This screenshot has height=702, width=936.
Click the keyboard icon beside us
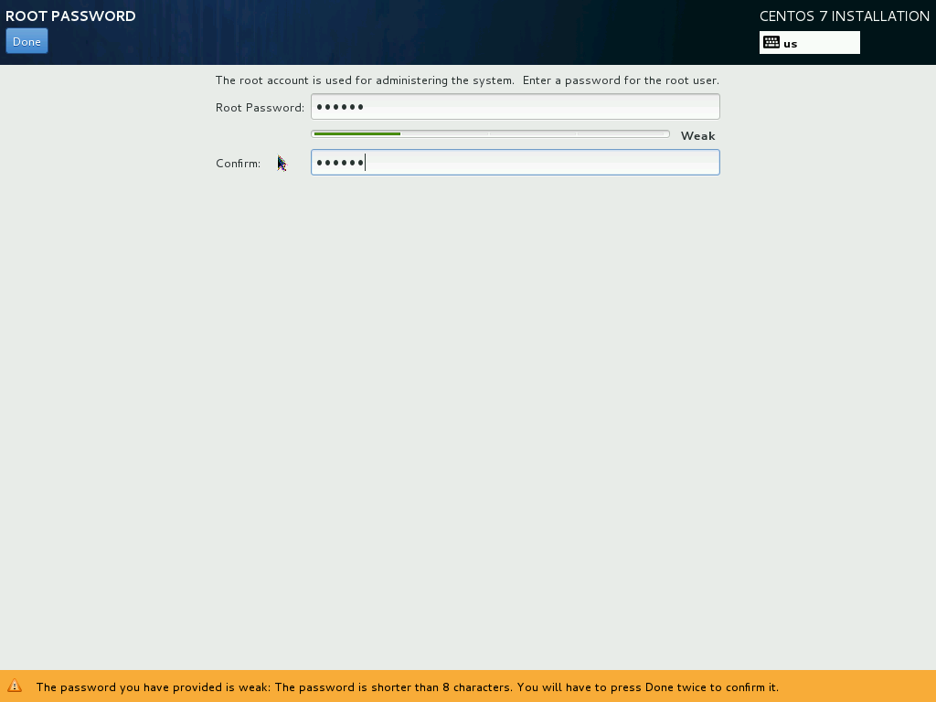click(x=771, y=42)
